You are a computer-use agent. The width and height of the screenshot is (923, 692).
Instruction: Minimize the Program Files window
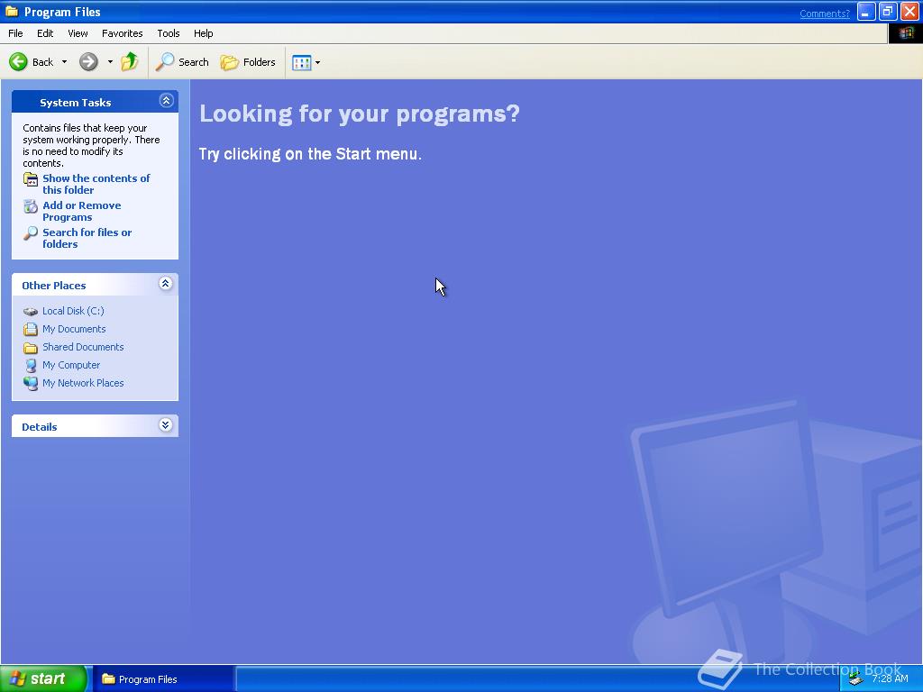pos(866,12)
